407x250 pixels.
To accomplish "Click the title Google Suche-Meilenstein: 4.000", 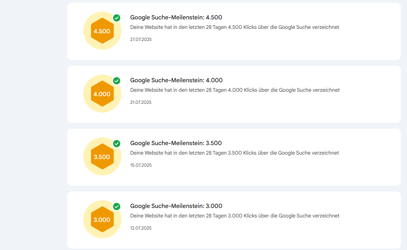I will (x=177, y=80).
